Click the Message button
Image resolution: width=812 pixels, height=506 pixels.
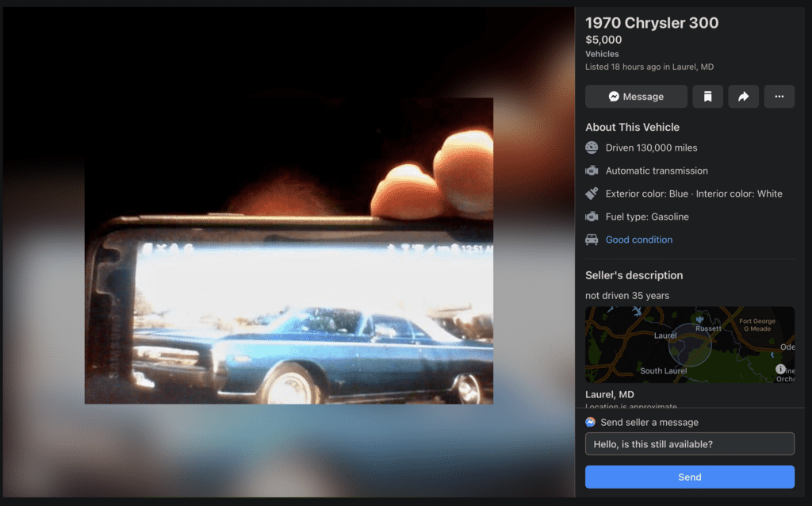(636, 97)
